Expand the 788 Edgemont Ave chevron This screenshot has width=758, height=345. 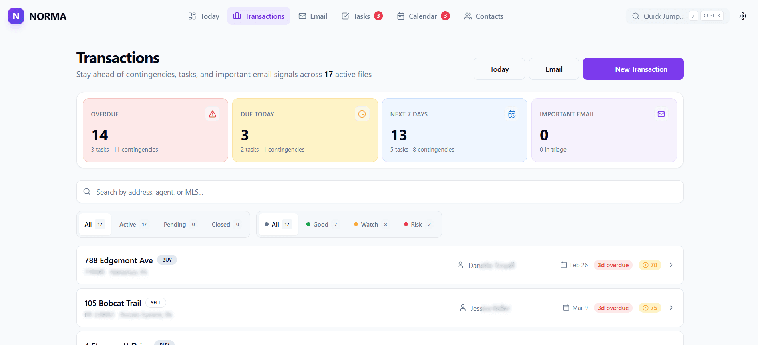click(671, 265)
